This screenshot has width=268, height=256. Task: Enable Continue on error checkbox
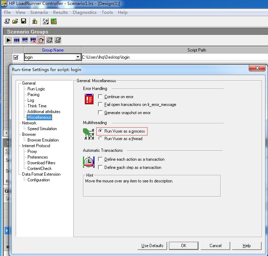click(100, 96)
